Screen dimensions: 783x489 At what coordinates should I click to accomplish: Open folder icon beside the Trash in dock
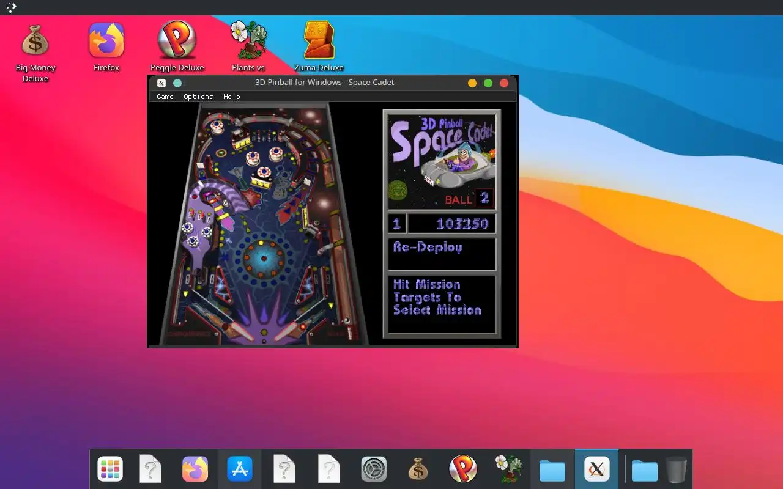(x=645, y=471)
